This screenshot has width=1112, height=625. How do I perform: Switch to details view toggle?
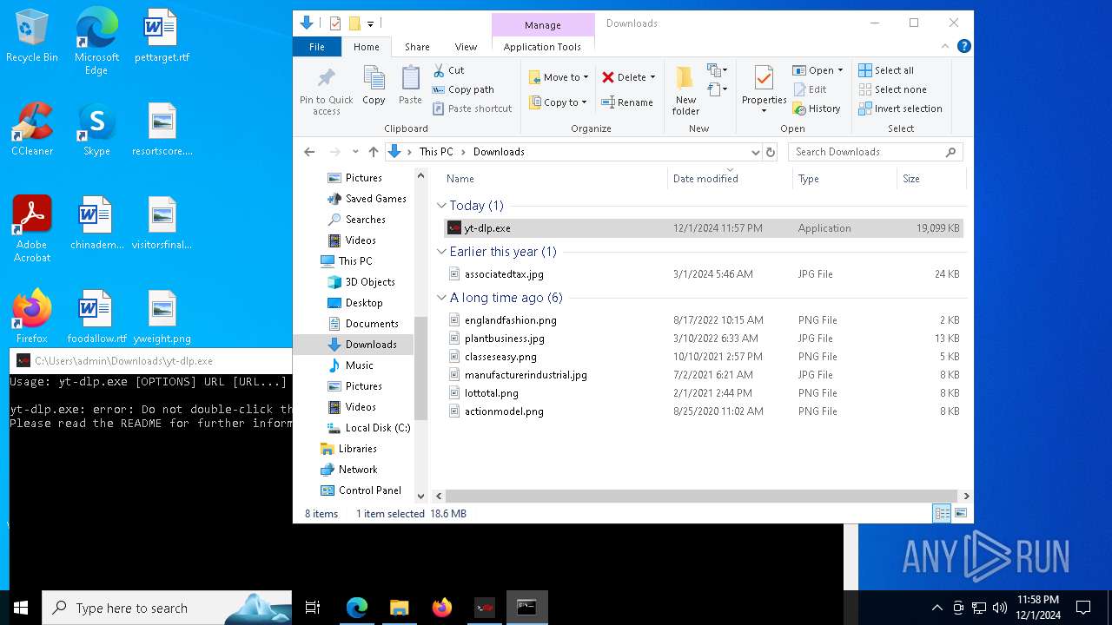pos(942,514)
